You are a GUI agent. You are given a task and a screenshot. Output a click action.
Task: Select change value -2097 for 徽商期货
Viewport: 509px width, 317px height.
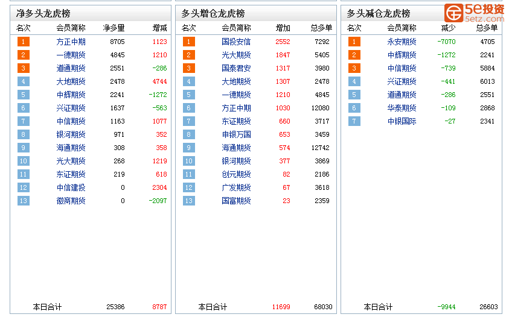point(158,201)
